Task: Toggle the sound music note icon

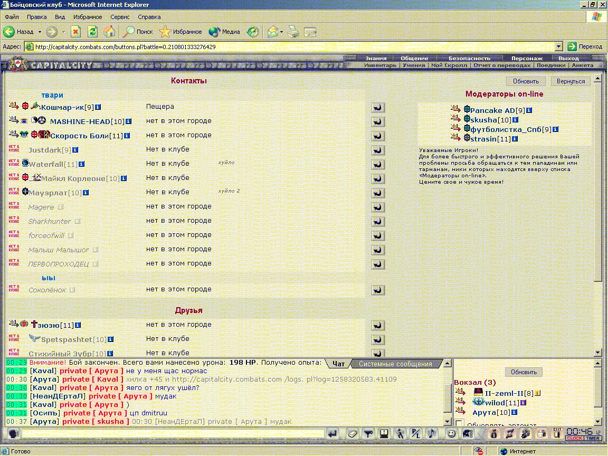Action: 431,433
